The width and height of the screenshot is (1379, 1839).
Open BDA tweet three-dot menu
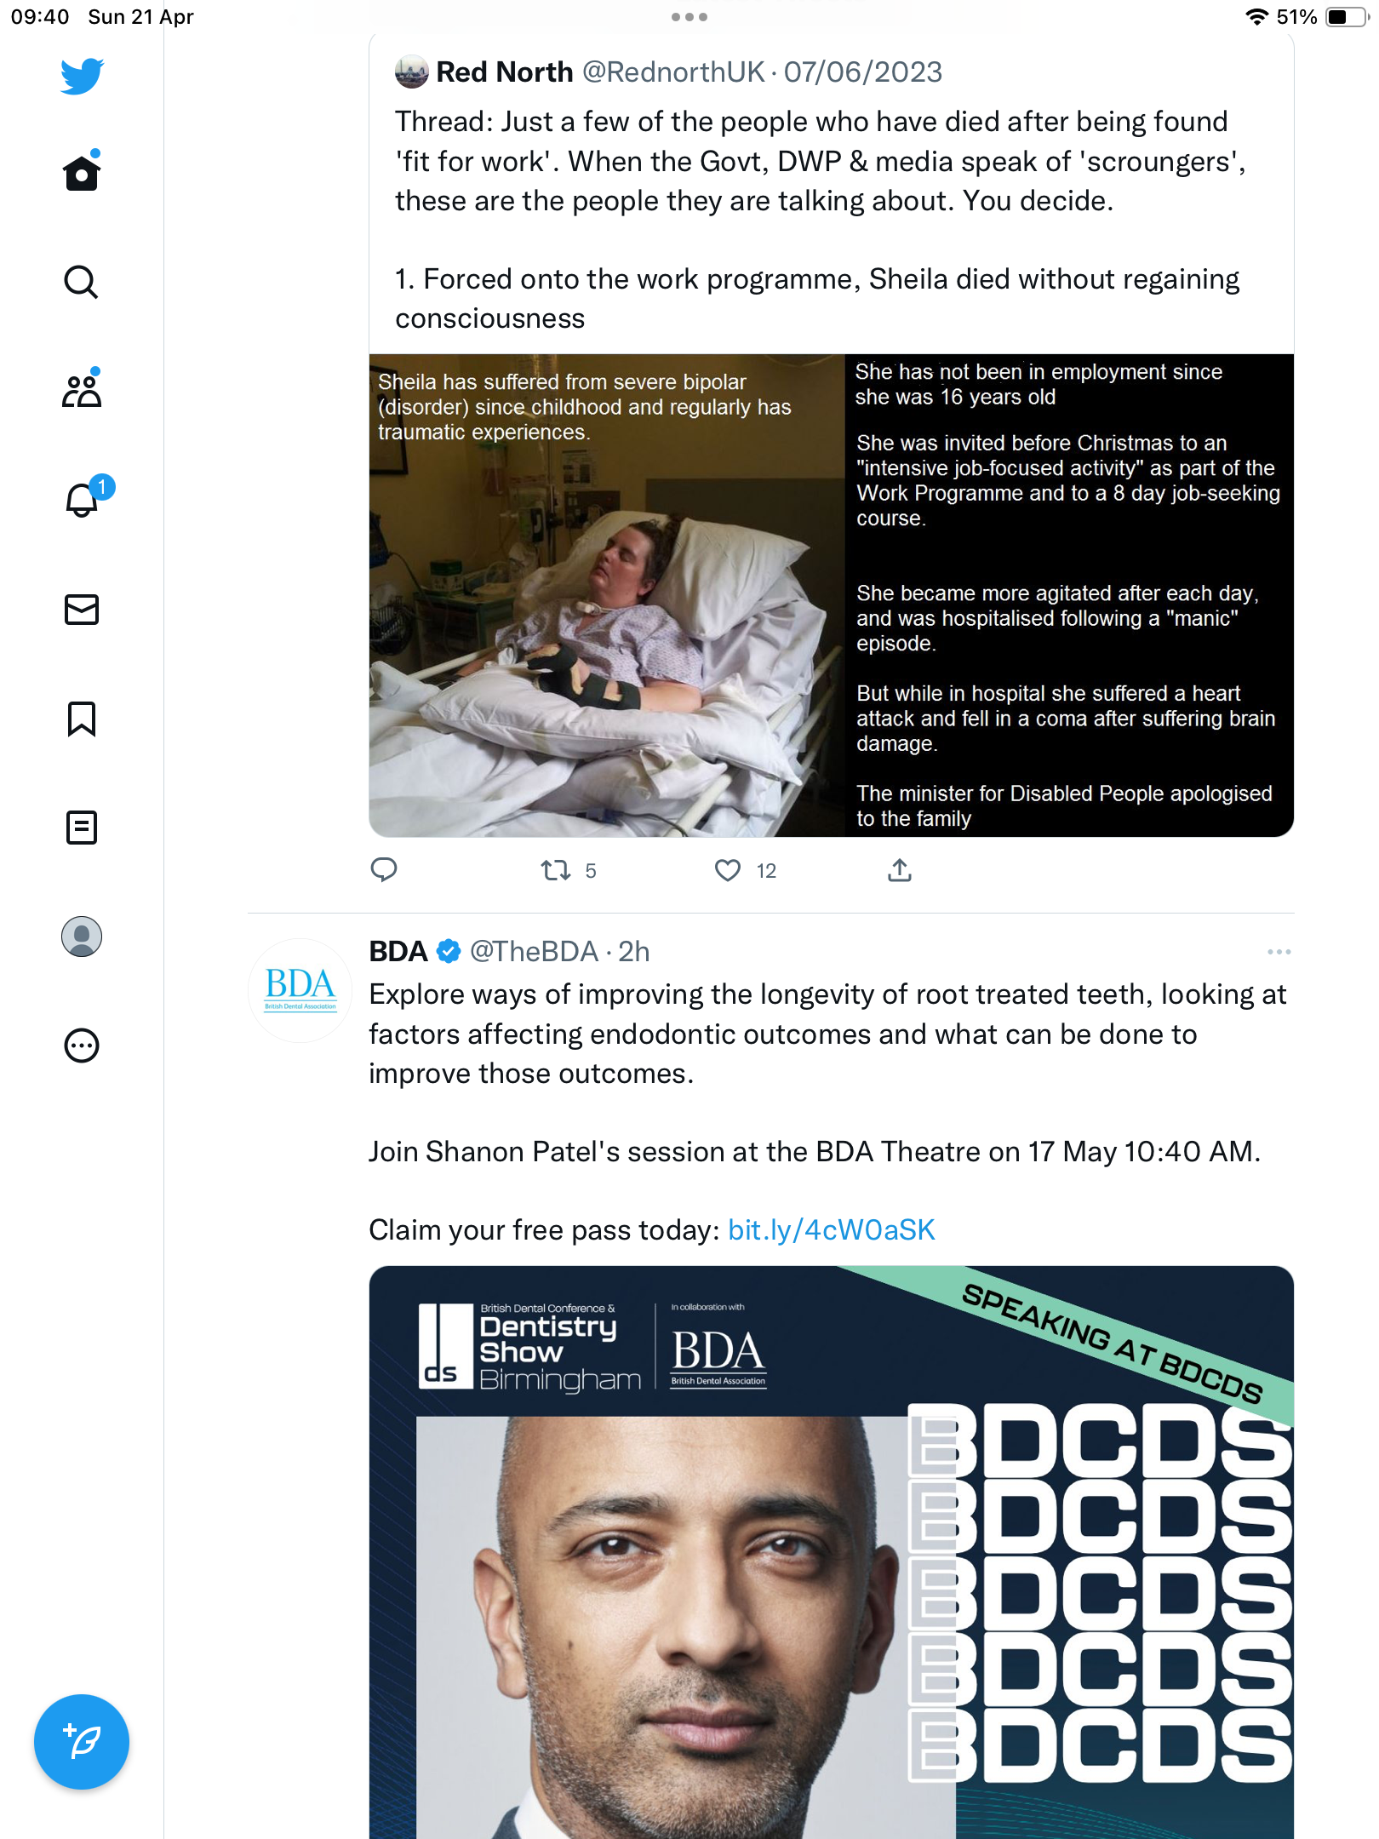(x=1279, y=952)
